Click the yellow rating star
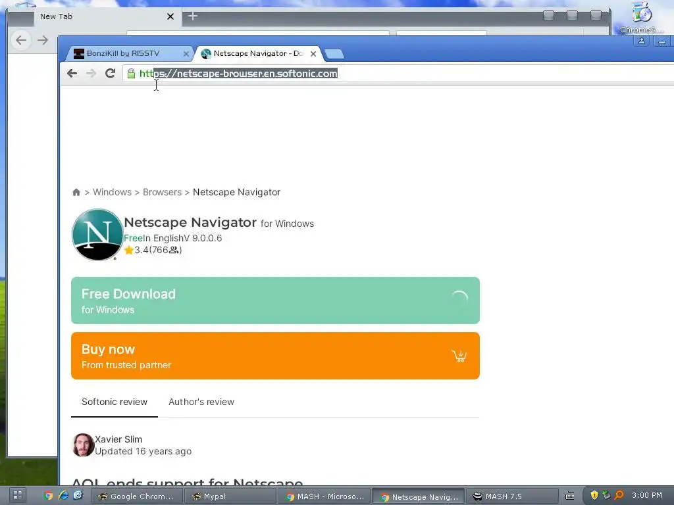This screenshot has width=674, height=505. [128, 250]
